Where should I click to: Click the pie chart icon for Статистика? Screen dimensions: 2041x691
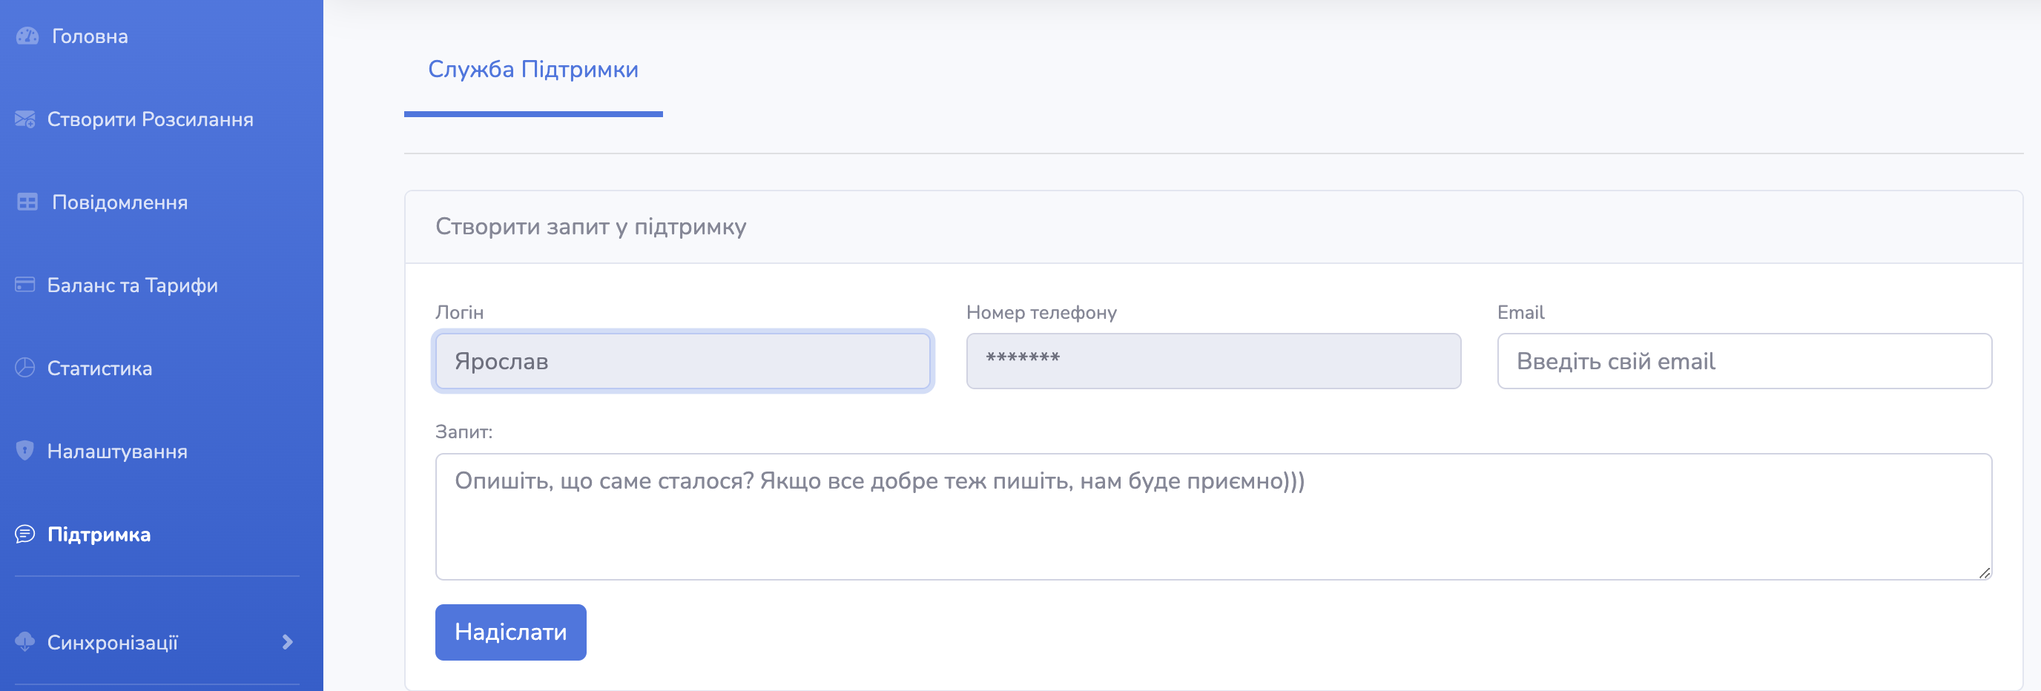coord(24,368)
